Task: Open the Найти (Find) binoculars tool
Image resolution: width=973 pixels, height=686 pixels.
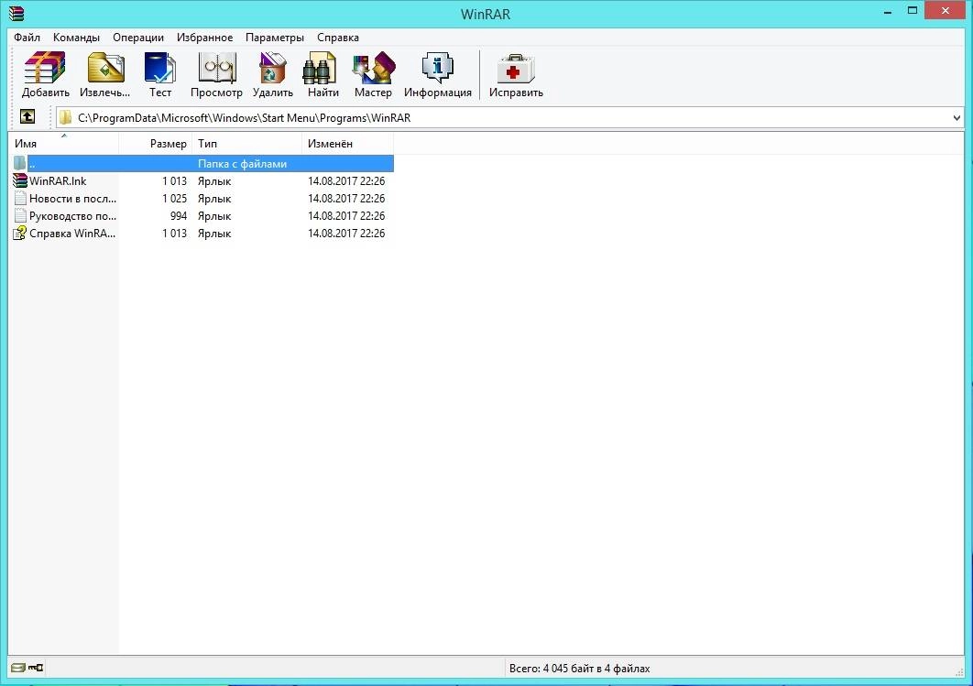Action: pyautogui.click(x=320, y=68)
